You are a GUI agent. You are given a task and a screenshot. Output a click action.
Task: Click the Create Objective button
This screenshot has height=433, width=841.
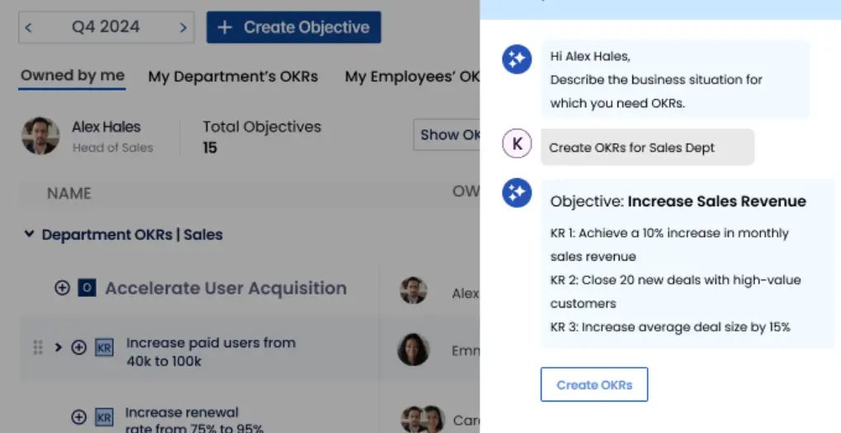click(x=293, y=27)
